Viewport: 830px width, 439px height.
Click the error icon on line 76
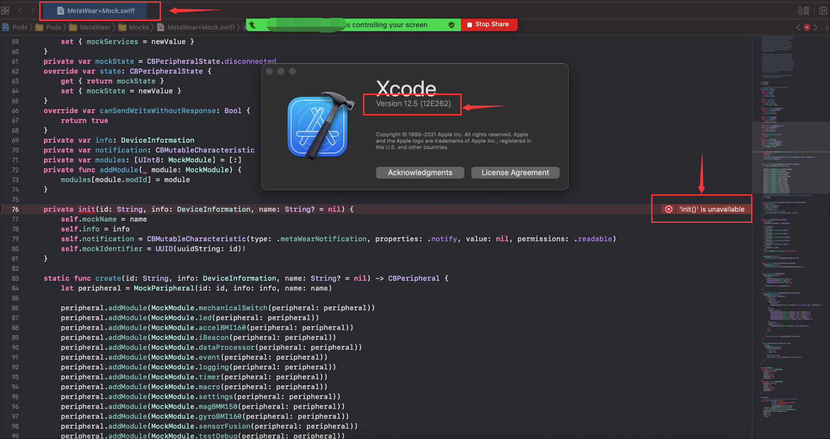(669, 209)
